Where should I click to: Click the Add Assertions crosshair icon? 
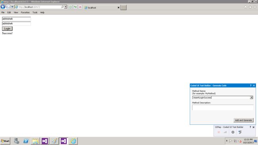pyautogui.click(x=233, y=132)
